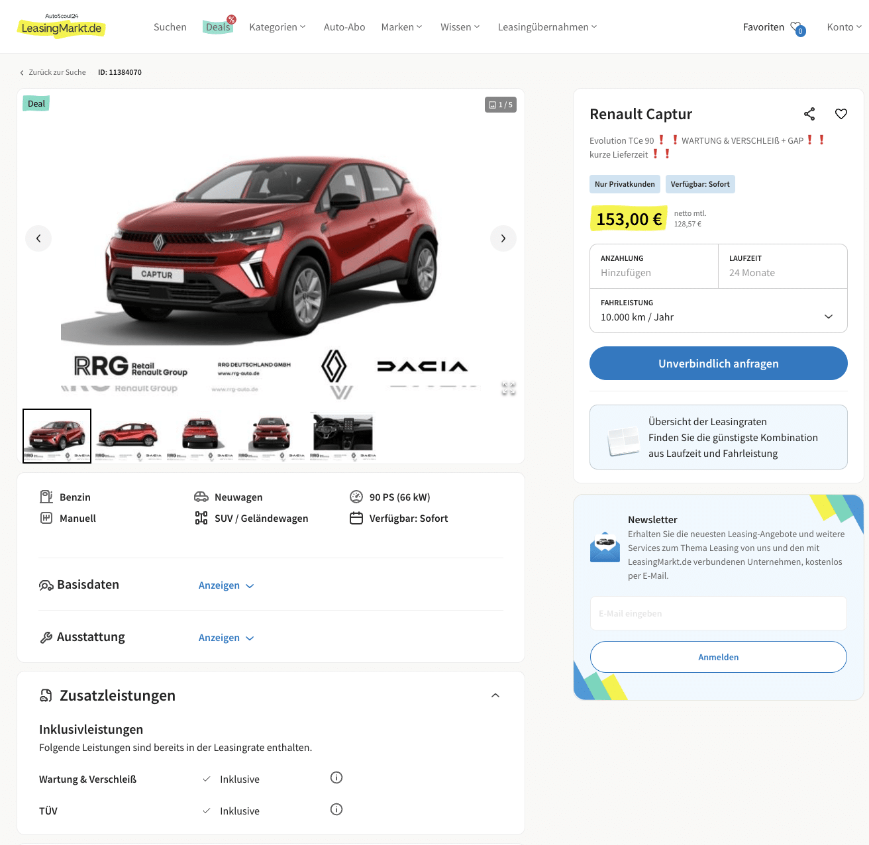
Task: Open the Konto dropdown
Action: pyautogui.click(x=844, y=27)
